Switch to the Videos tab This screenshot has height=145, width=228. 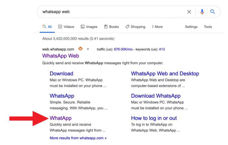[x=66, y=27]
